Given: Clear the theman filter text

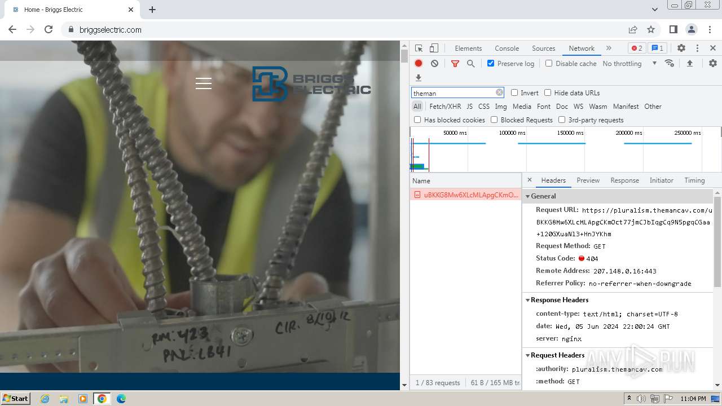Looking at the screenshot, I should [499, 92].
